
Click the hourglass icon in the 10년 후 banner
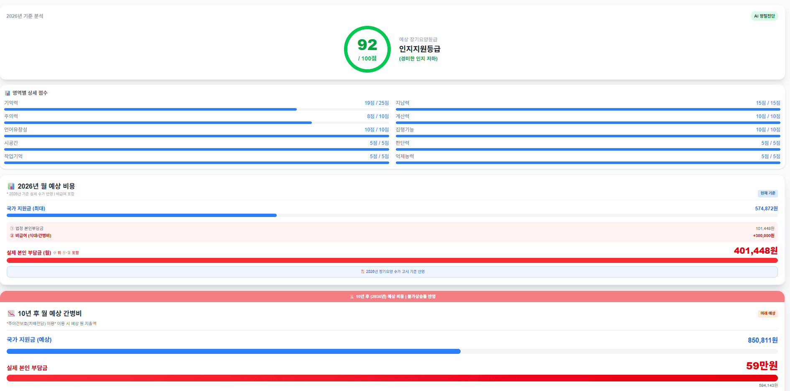[x=352, y=297]
